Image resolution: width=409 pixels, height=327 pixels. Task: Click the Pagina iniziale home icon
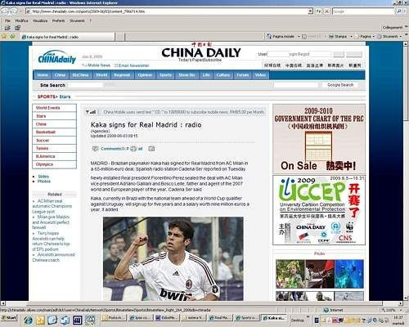(x=269, y=36)
